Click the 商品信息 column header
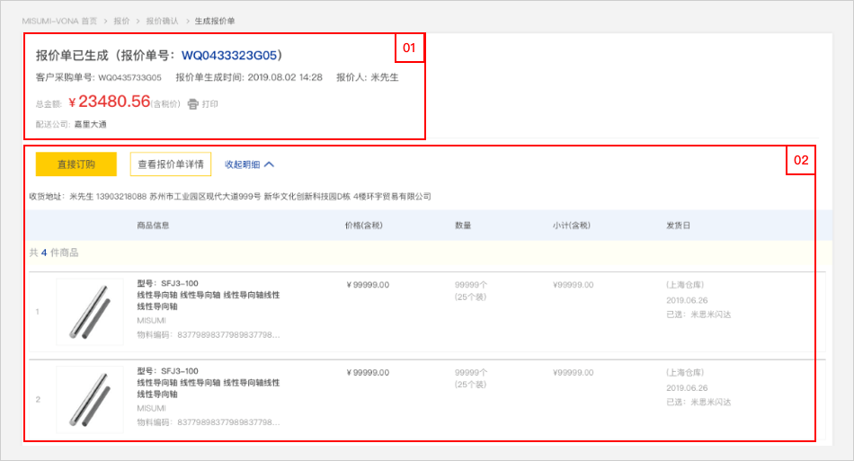 pos(153,225)
